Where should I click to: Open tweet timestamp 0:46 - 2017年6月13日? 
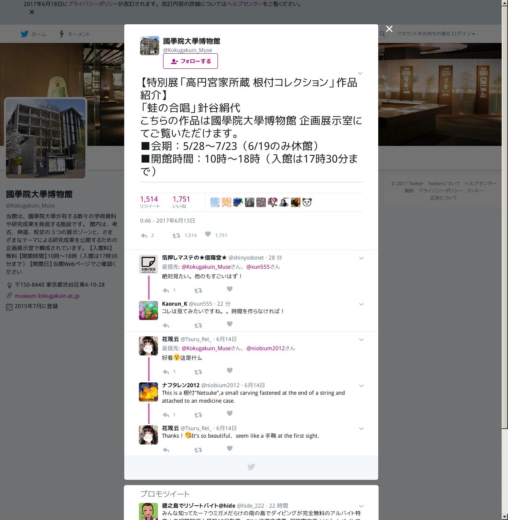click(167, 221)
